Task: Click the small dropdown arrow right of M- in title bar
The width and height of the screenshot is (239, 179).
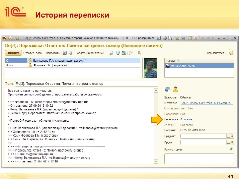Action: pyautogui.click(x=219, y=38)
